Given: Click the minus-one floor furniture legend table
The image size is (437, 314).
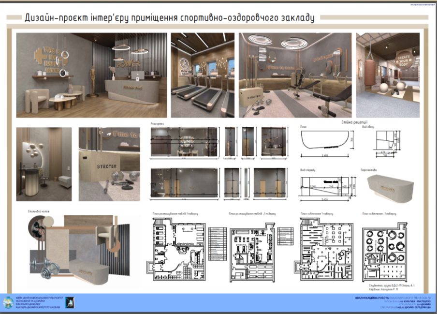Looking at the screenshot, I should [x=285, y=237].
